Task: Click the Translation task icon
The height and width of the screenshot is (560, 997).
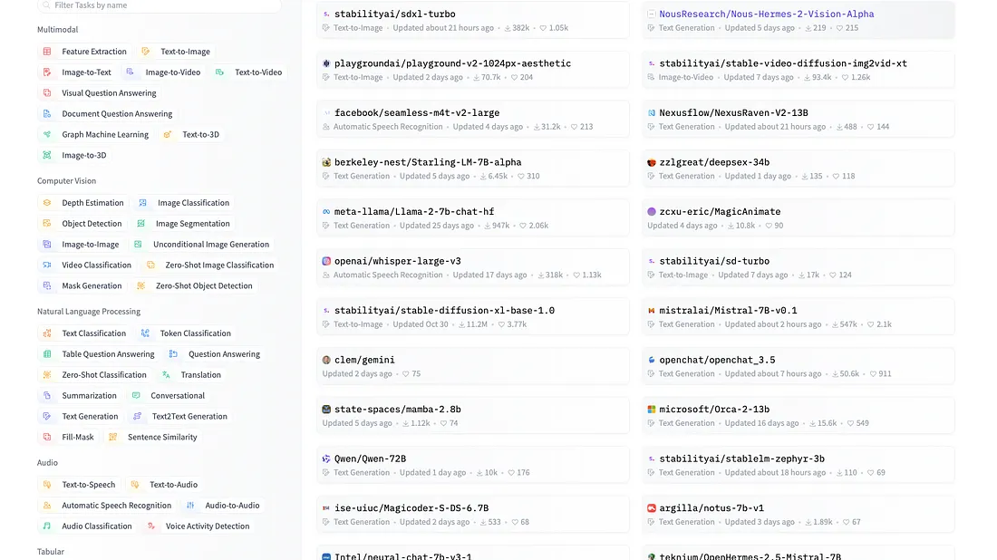Action: click(x=166, y=375)
